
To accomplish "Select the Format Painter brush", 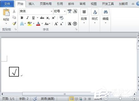I will click(14, 24).
